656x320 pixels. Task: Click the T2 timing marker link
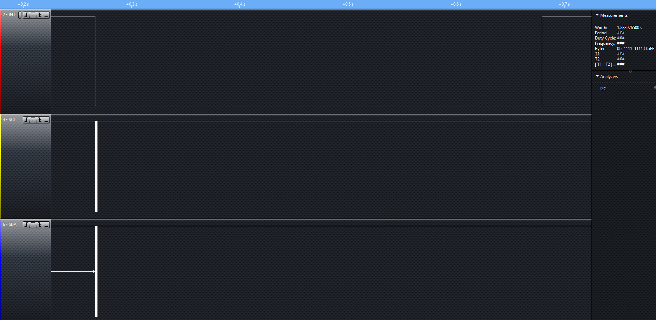(x=597, y=59)
